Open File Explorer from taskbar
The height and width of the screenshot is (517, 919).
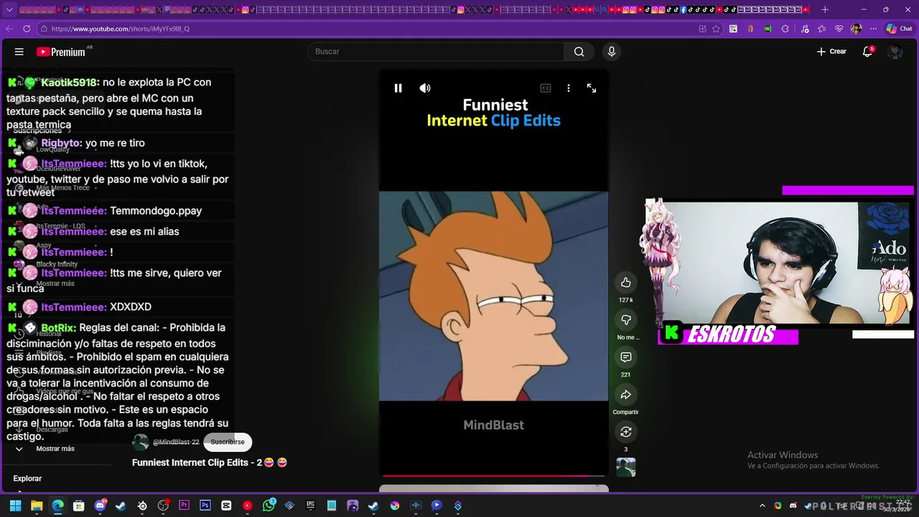[x=37, y=506]
